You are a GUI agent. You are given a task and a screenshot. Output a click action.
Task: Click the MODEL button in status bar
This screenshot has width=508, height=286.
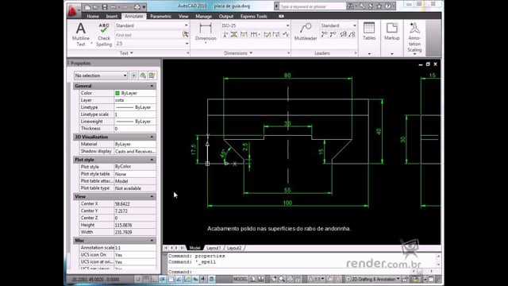point(240,279)
